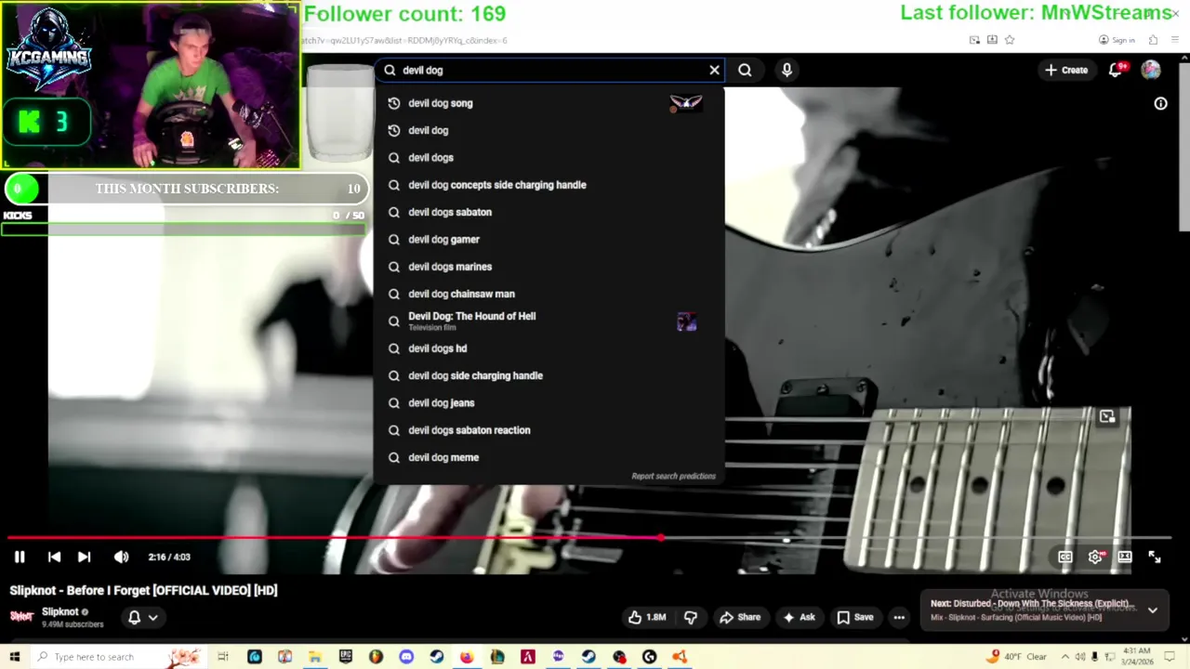The width and height of the screenshot is (1190, 669).
Task: Bookmark page with browser star icon
Action: [x=1010, y=40]
